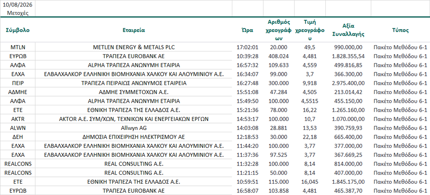Click REALCONS symbol in 11:32:28 row
This screenshot has height=195, width=430.
coord(18,164)
